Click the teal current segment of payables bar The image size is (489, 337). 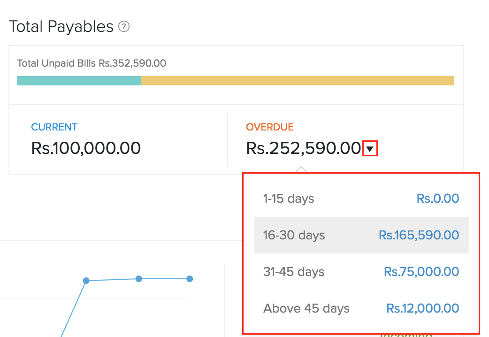click(78, 81)
